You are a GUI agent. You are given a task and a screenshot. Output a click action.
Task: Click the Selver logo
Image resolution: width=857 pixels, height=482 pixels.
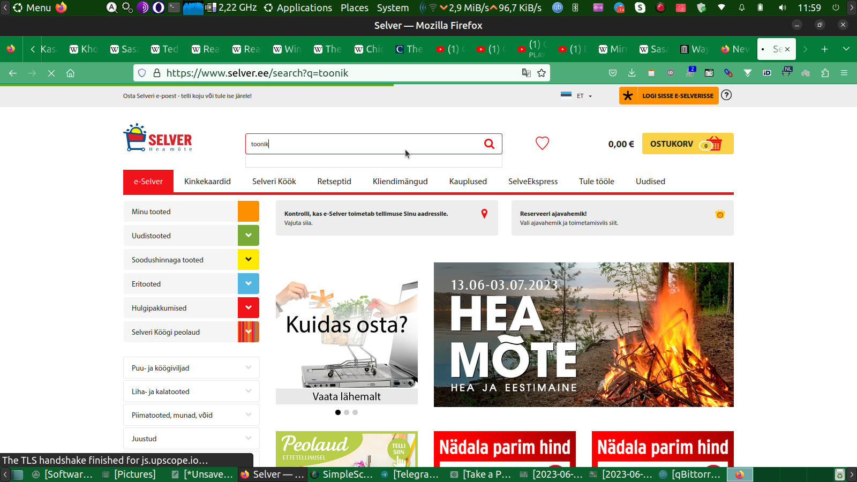point(158,138)
